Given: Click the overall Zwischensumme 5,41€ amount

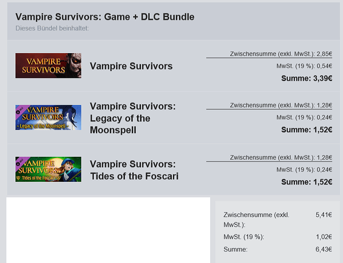Looking at the screenshot, I should coord(324,215).
